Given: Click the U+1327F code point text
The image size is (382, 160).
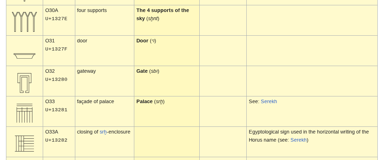Looking at the screenshot, I should [56, 49].
